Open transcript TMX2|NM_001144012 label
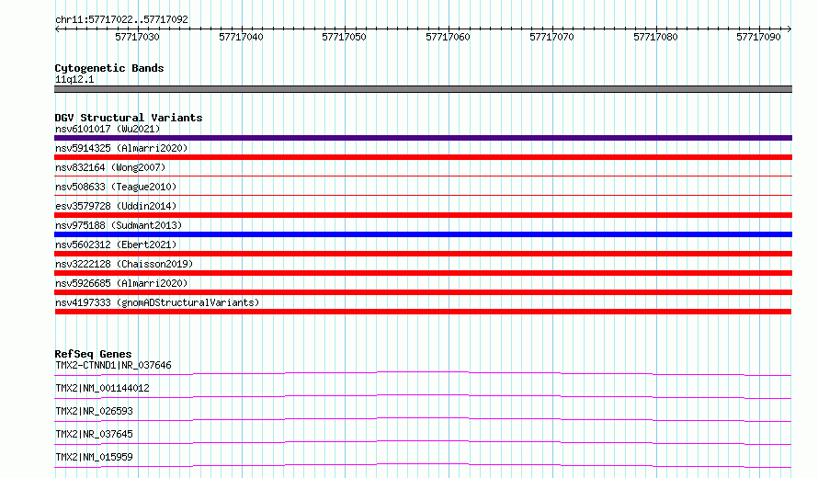 click(102, 388)
